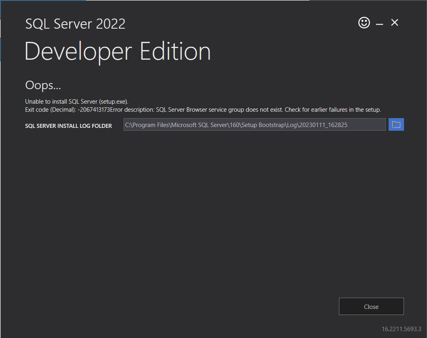Click the Close button
The image size is (427, 338).
click(371, 307)
